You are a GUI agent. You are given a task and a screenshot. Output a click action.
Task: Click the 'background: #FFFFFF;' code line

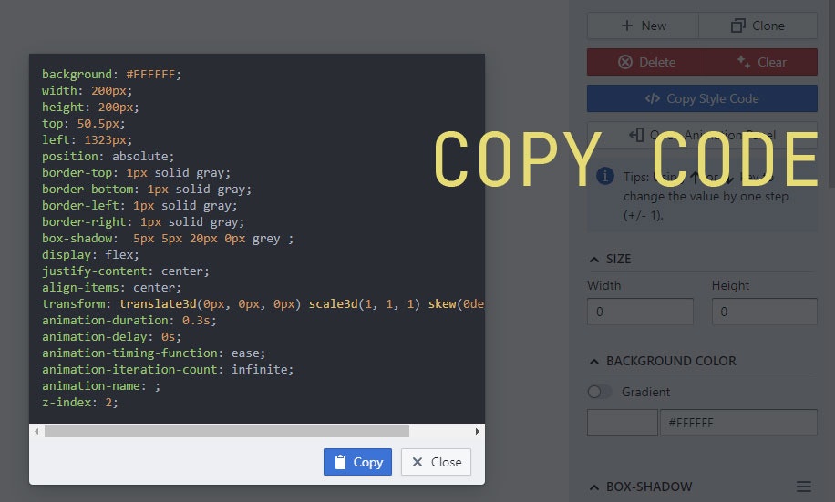[112, 74]
